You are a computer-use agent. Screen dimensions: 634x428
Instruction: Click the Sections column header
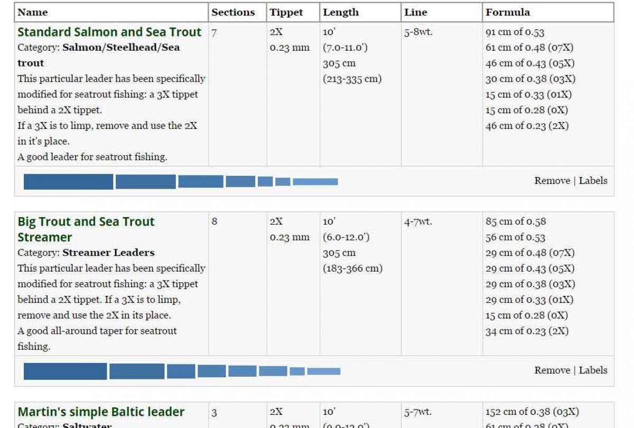click(x=233, y=13)
